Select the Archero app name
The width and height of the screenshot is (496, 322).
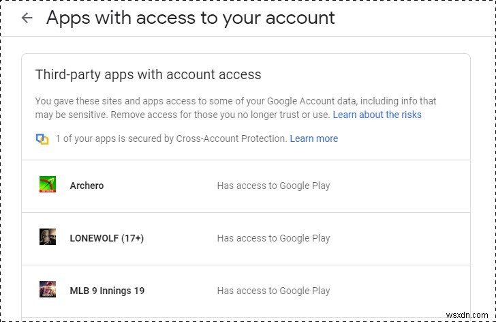tap(87, 186)
